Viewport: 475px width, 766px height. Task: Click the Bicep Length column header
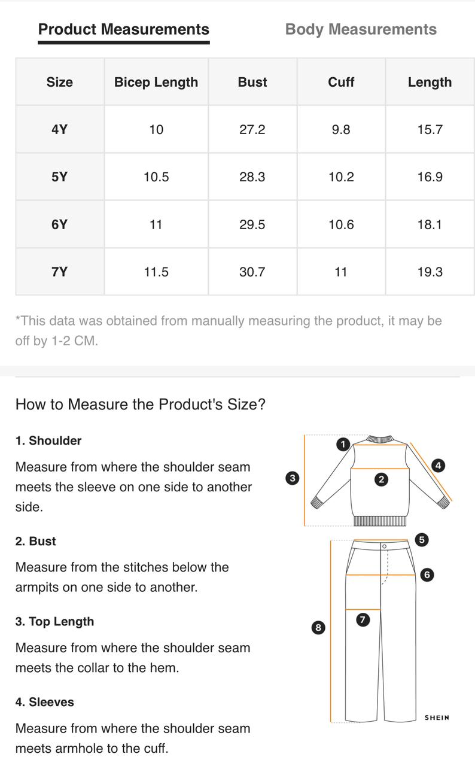coord(156,82)
